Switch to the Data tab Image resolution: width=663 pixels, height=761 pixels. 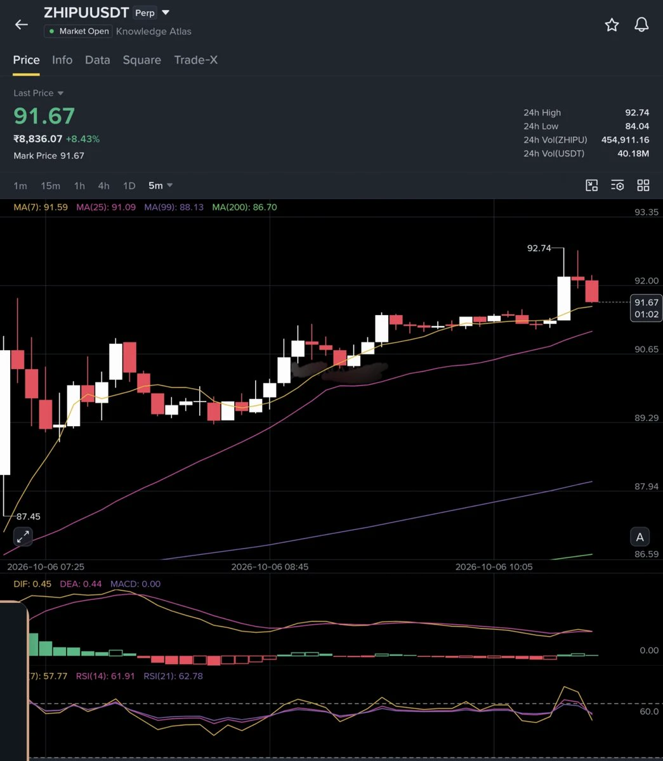point(98,60)
